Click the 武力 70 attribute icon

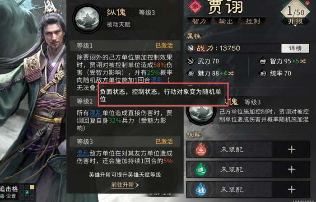[x=191, y=61]
